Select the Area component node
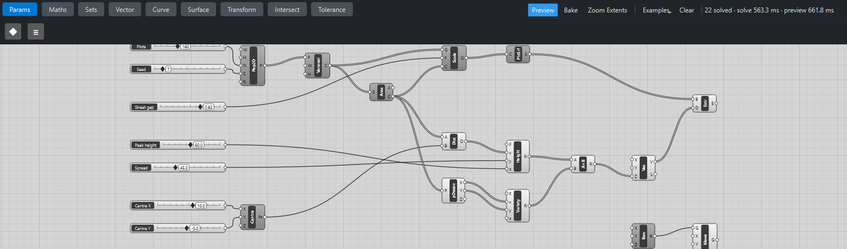The height and width of the screenshot is (249, 847). [381, 92]
